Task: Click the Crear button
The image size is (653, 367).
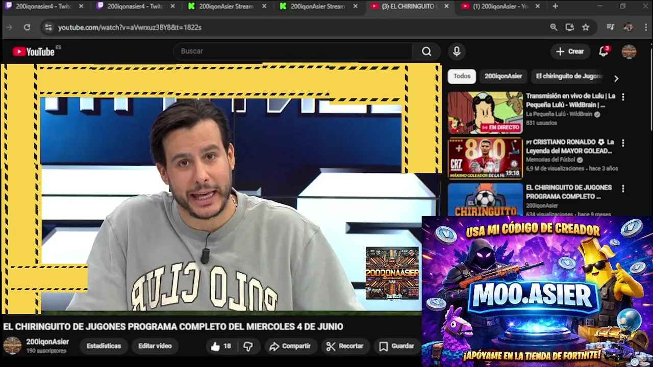Action: pyautogui.click(x=570, y=51)
